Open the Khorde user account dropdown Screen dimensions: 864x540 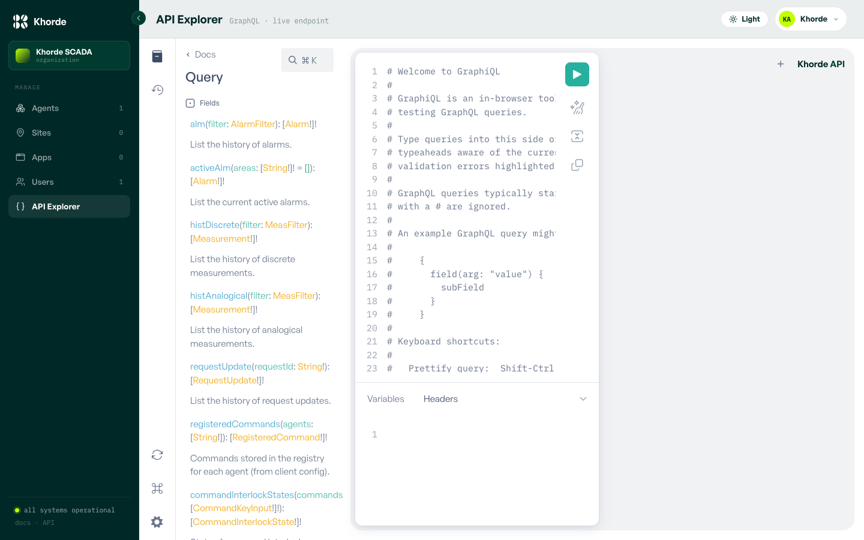tap(811, 19)
